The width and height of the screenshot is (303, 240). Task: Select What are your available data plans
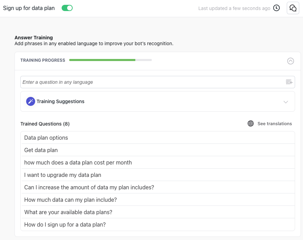click(x=68, y=212)
